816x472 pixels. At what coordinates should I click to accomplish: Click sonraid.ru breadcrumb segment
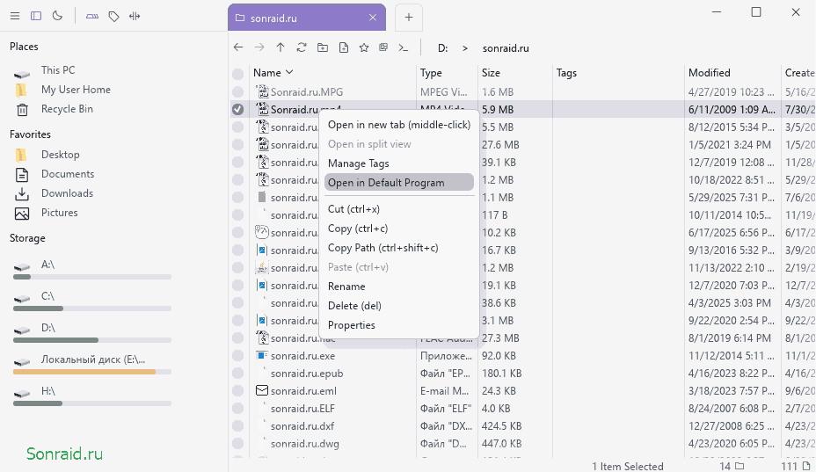506,48
